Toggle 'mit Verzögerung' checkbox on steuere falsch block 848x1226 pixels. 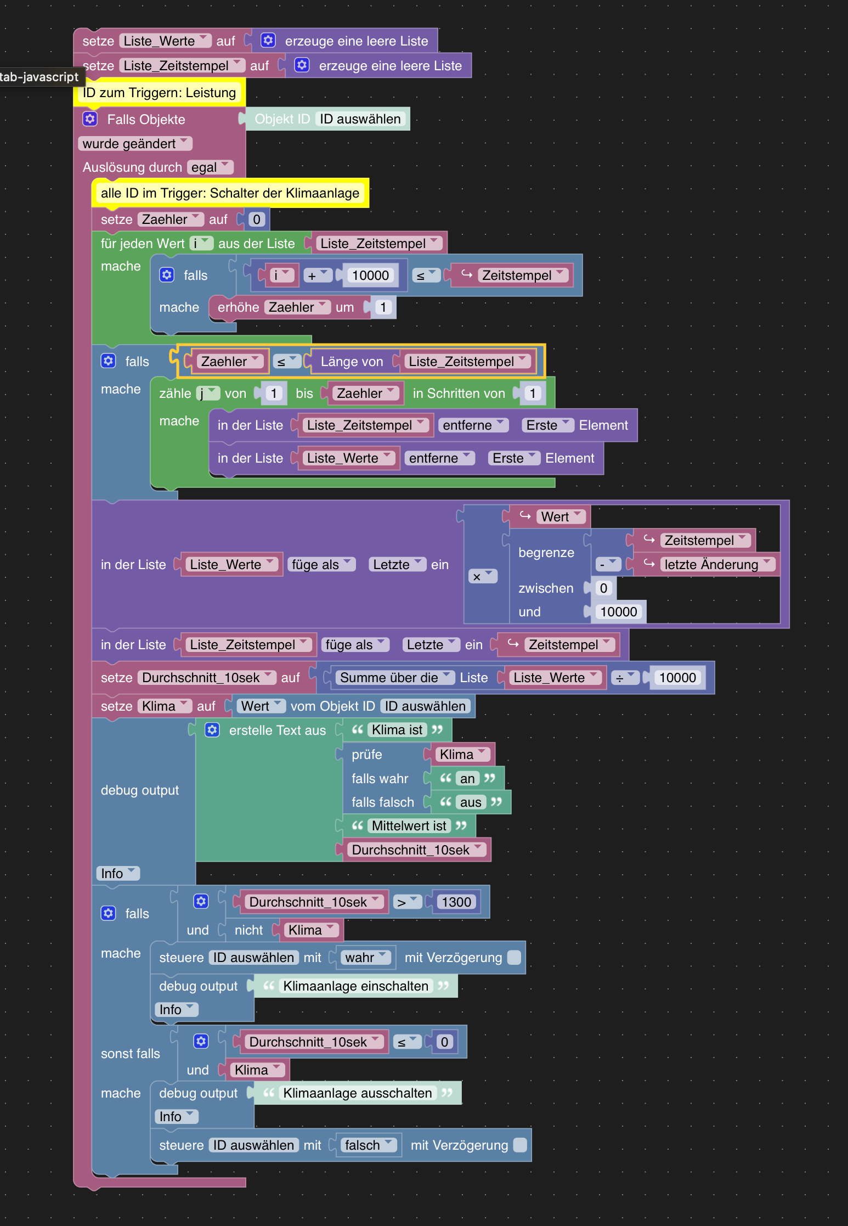(520, 1145)
